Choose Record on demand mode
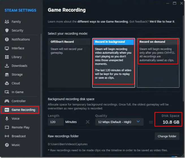Image resolution: width=185 pixels, height=158 pixels. coord(158,62)
